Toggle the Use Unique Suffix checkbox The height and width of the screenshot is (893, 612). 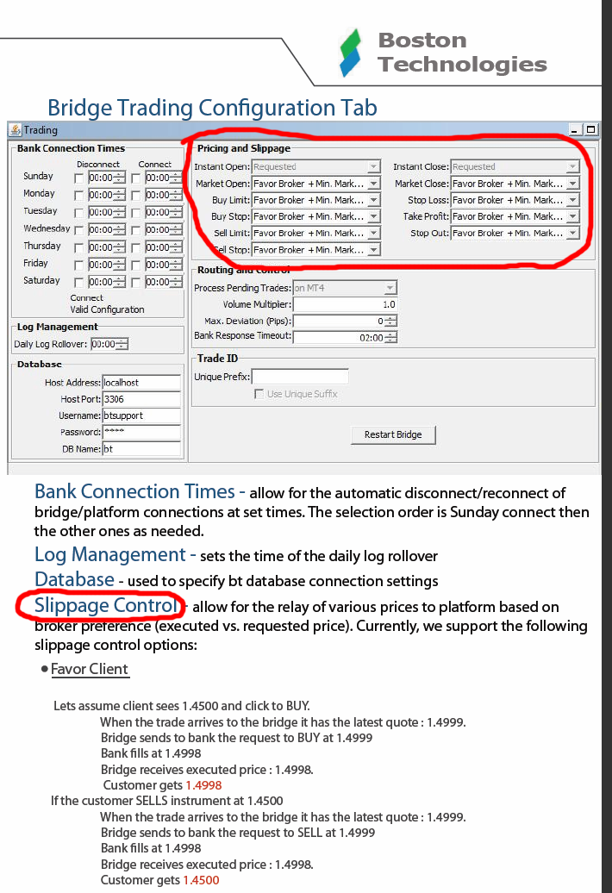pos(259,394)
